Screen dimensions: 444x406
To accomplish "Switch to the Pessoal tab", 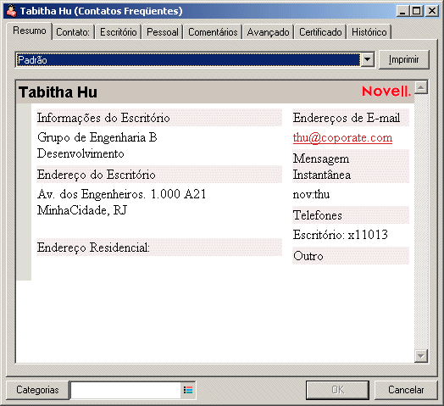I will pos(163,32).
